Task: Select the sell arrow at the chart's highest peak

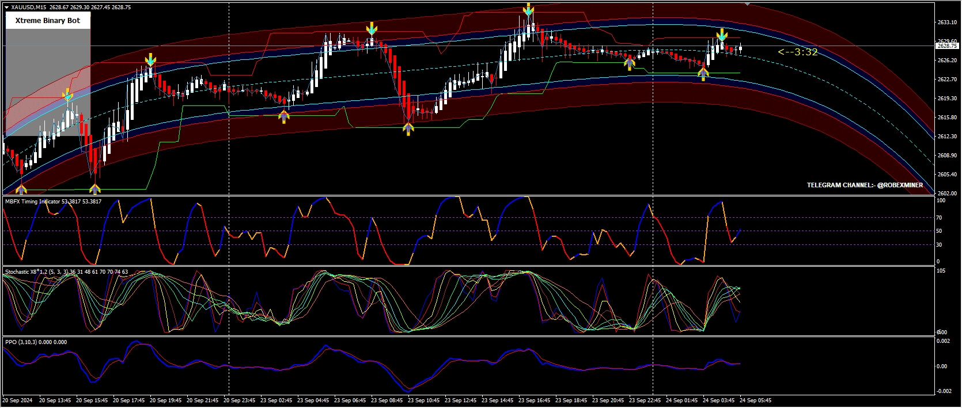Action: pos(528,10)
